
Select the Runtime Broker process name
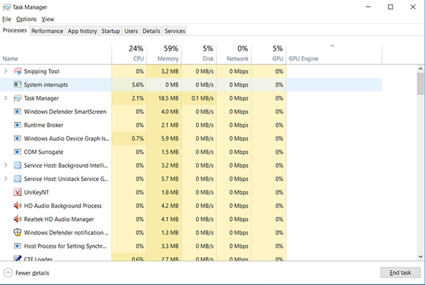click(x=43, y=125)
